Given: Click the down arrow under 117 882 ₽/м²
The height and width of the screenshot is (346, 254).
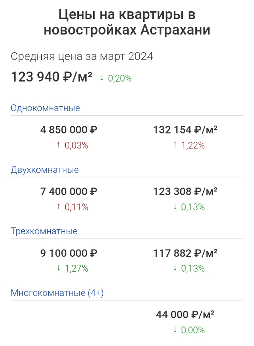Looking at the screenshot, I should click(x=175, y=269).
